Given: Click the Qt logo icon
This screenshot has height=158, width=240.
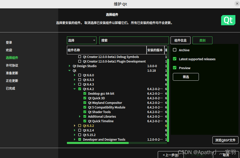Looking at the screenshot, I should tap(228, 20).
